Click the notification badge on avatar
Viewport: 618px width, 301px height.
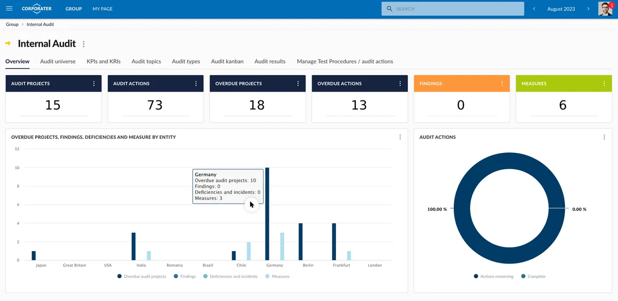pyautogui.click(x=611, y=5)
